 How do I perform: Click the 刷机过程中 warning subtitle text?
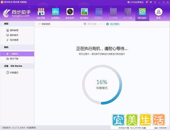click(x=102, y=54)
